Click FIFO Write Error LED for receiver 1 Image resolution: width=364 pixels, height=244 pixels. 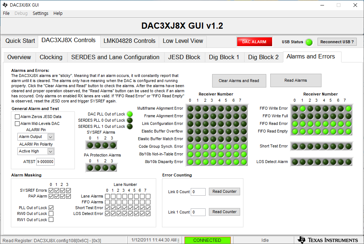(x=303, y=109)
